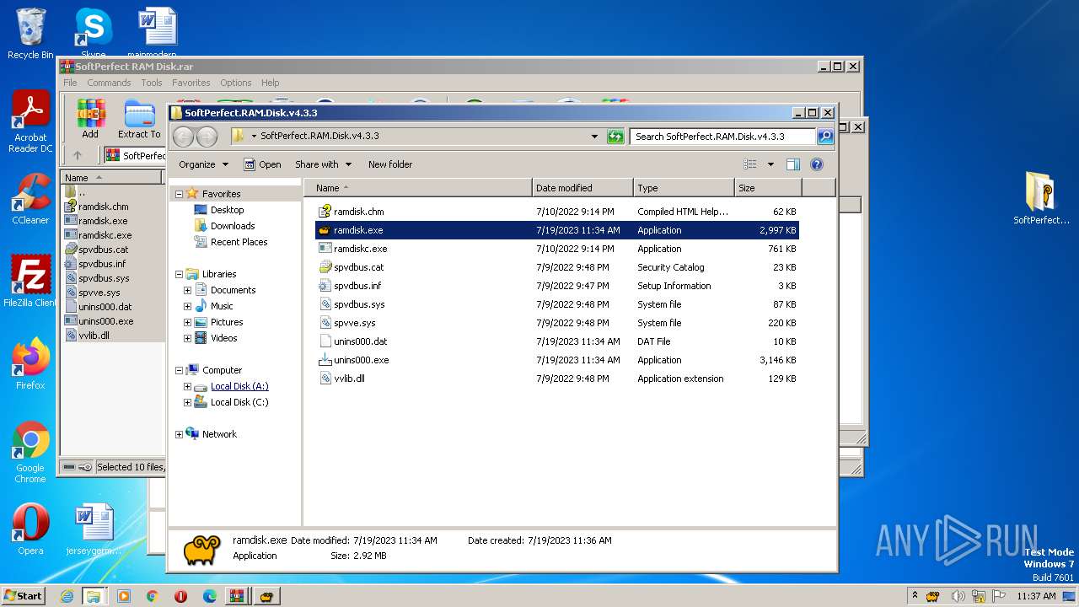
Task: Select spvve.sys in WinRAR file list
Action: tap(99, 293)
